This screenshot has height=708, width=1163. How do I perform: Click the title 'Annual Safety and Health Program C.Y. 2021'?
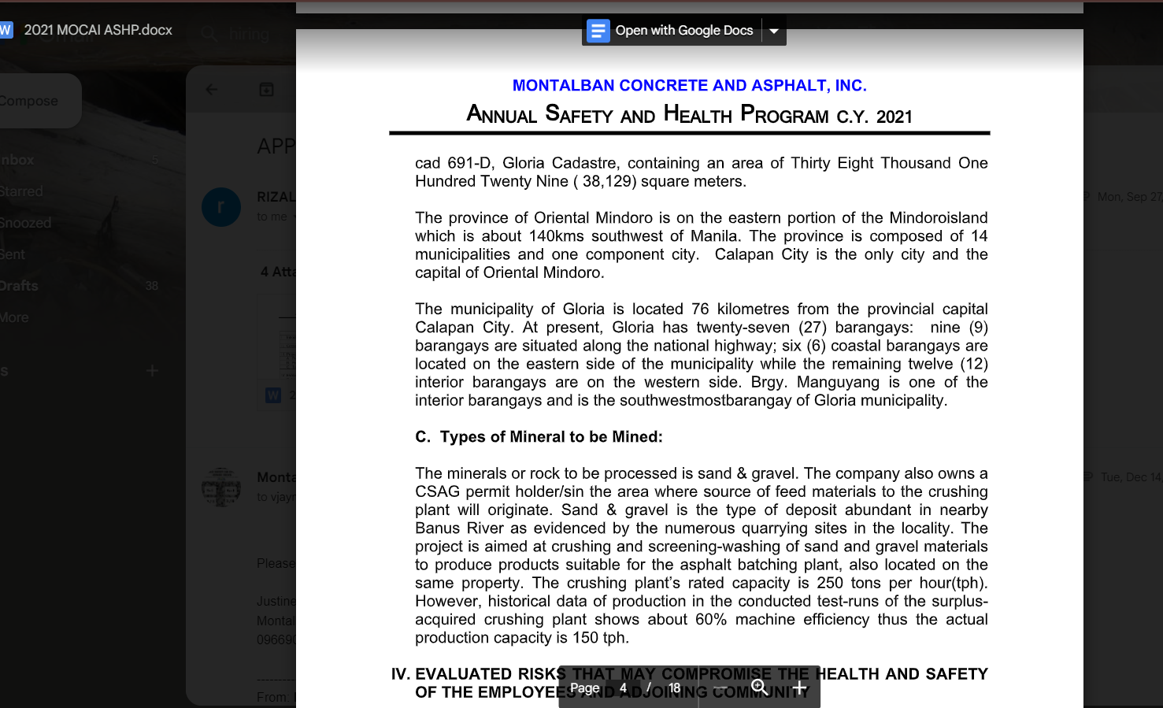(690, 115)
